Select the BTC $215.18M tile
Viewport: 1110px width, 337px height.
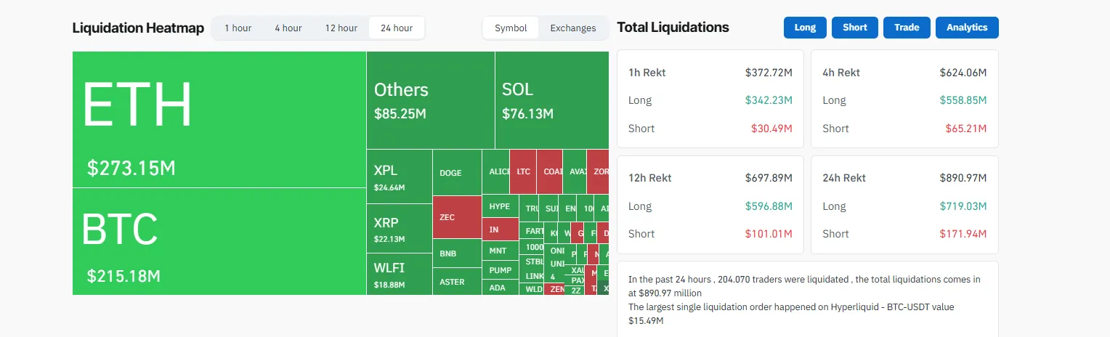pyautogui.click(x=219, y=241)
